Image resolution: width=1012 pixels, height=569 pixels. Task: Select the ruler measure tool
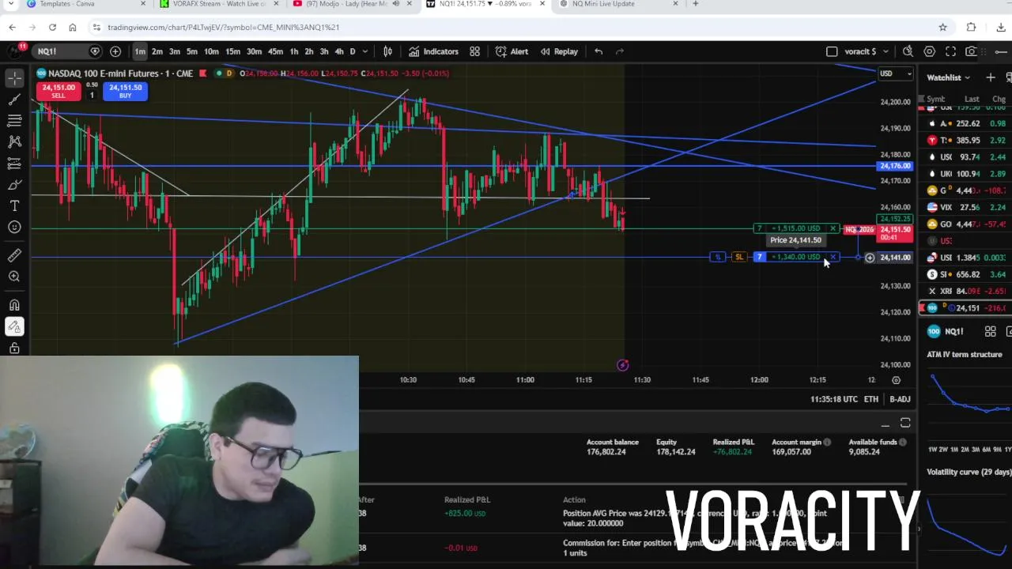tap(14, 255)
